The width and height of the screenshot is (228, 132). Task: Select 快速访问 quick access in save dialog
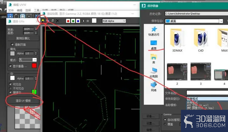tap(154, 31)
